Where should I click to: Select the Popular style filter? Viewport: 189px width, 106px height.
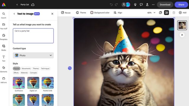tap(17, 69)
